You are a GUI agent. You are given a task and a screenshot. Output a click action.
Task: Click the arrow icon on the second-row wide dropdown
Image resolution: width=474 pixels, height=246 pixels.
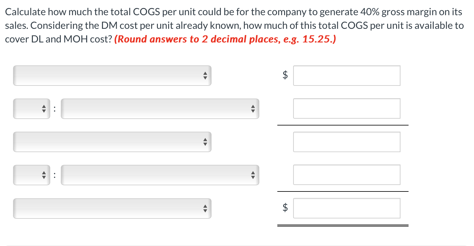pyautogui.click(x=253, y=108)
